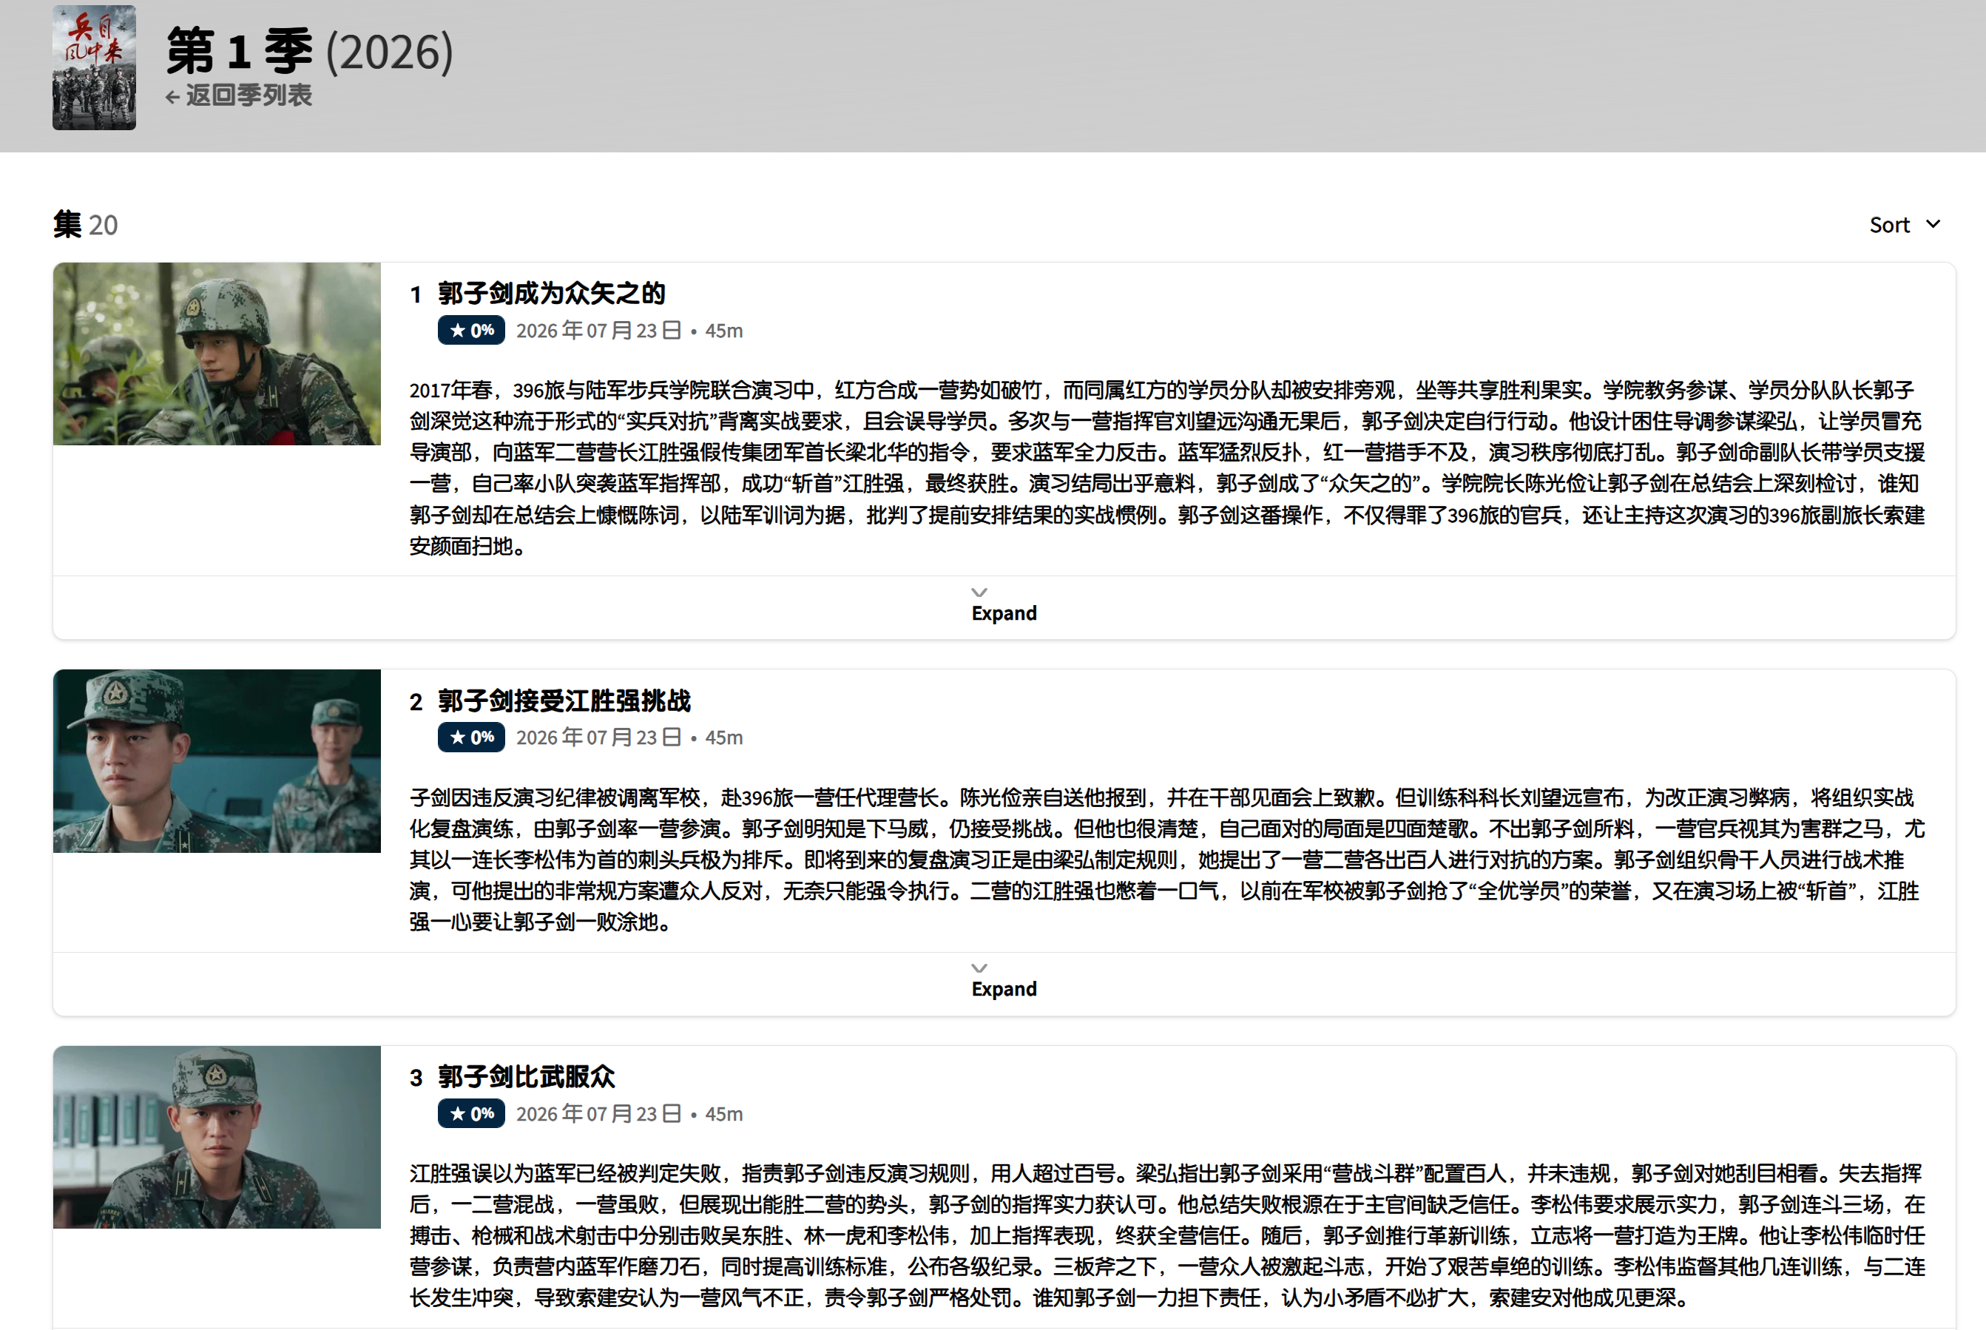Click episode 1 synopsis starting 2017年春
The image size is (1986, 1330).
pyautogui.click(x=1168, y=467)
